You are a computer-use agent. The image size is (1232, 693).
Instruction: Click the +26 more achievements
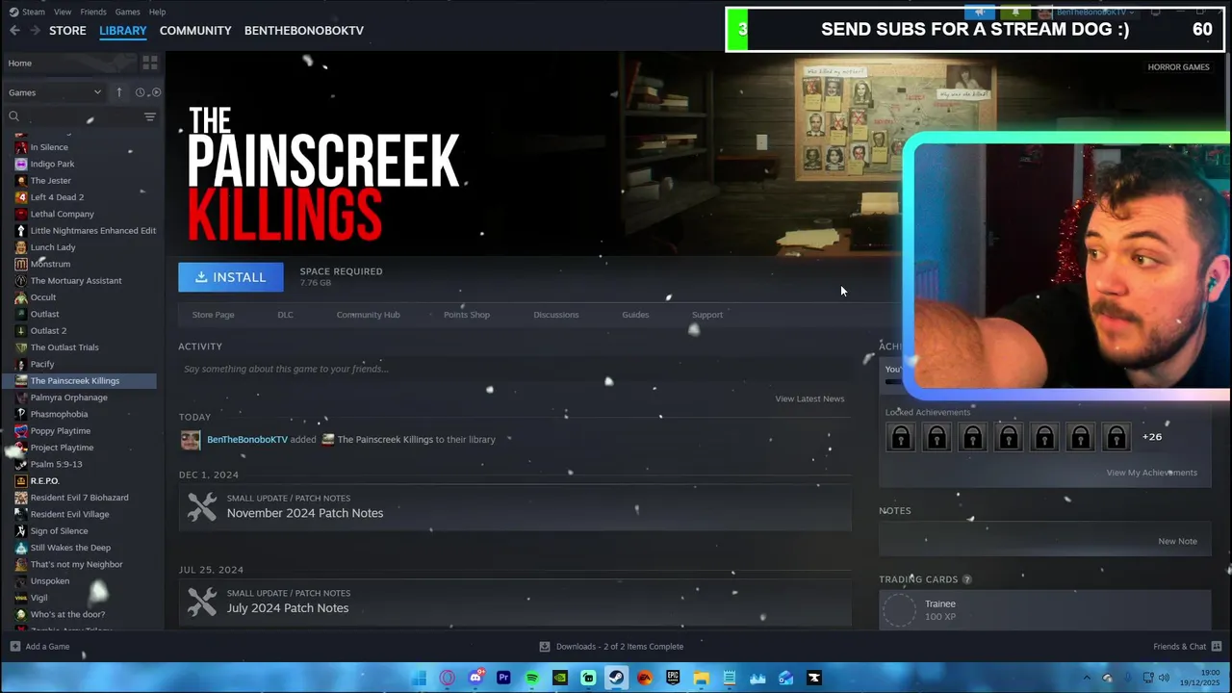pyautogui.click(x=1152, y=437)
